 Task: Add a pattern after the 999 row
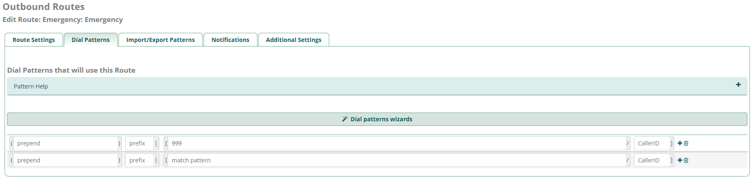point(680,143)
